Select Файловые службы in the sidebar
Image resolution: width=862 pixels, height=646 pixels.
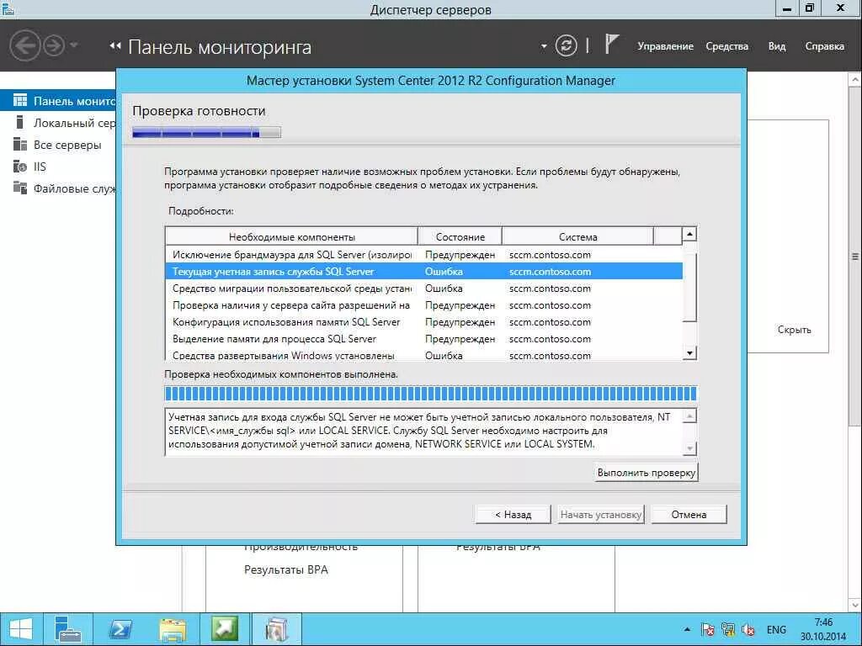coord(58,188)
